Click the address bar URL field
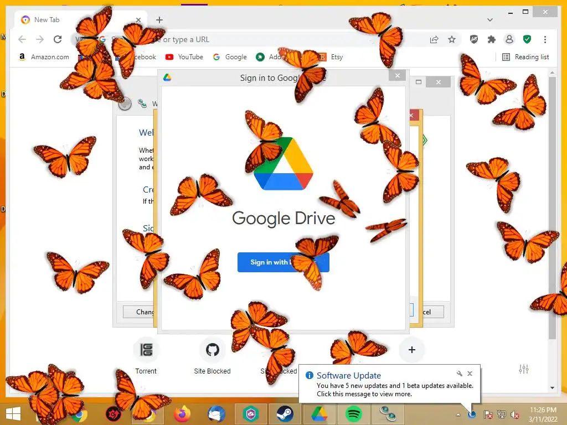This screenshot has width=567, height=425. click(x=266, y=39)
